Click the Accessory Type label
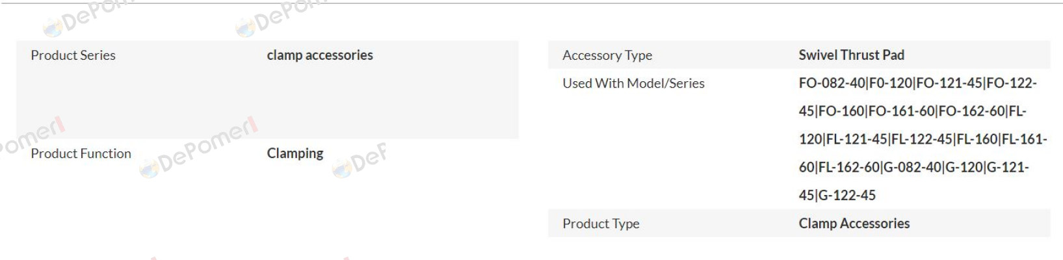This screenshot has width=1063, height=260. [607, 55]
